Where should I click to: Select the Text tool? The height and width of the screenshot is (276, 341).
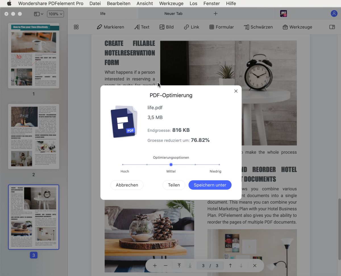(x=142, y=27)
